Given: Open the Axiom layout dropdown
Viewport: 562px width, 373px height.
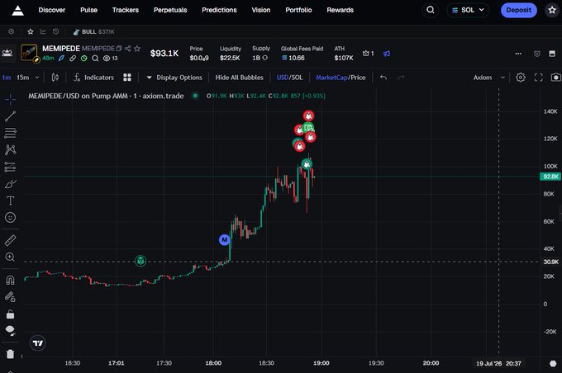Looking at the screenshot, I should coord(489,78).
